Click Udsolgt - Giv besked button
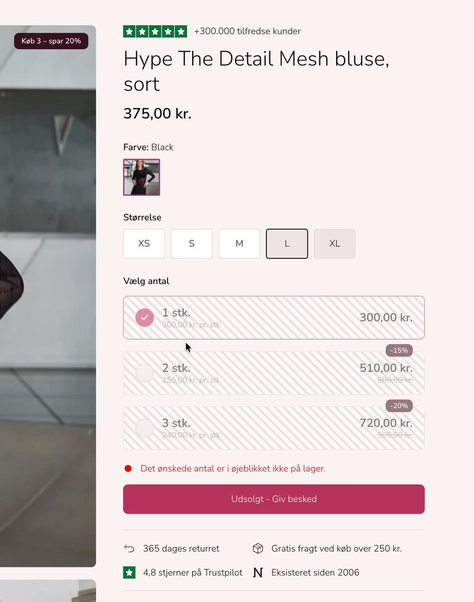This screenshot has height=602, width=474. pos(274,499)
